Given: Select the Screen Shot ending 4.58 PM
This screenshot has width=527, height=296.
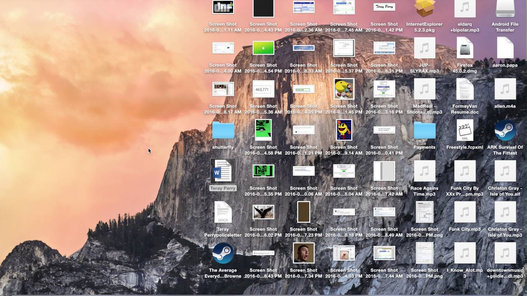Looking at the screenshot, I should click(263, 130).
